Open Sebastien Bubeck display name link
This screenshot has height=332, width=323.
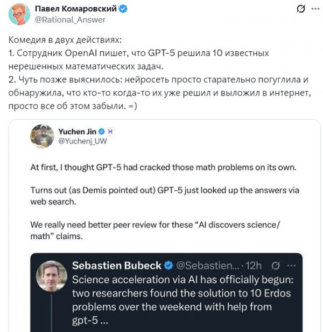(x=116, y=266)
